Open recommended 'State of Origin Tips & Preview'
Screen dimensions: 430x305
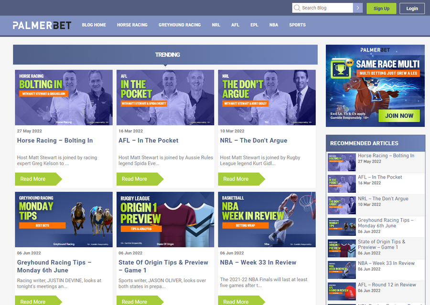tap(381, 244)
